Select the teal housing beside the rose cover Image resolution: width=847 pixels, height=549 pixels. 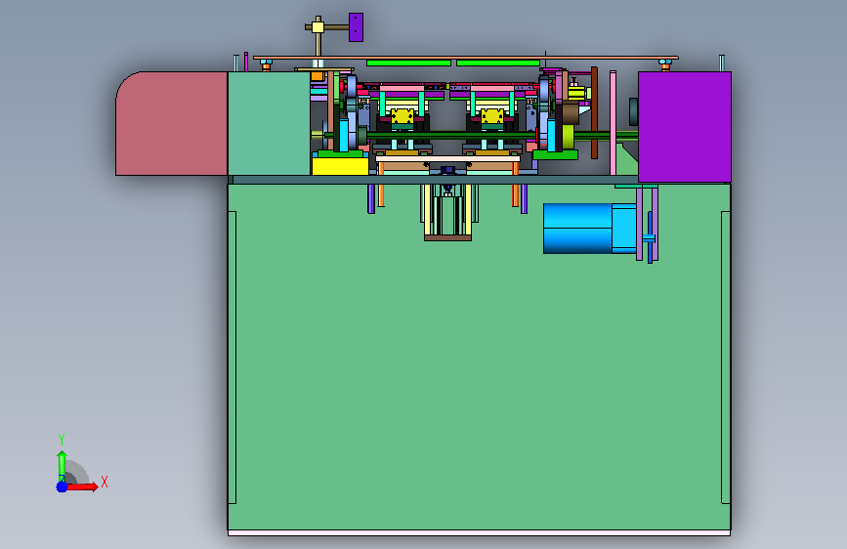[x=269, y=123]
